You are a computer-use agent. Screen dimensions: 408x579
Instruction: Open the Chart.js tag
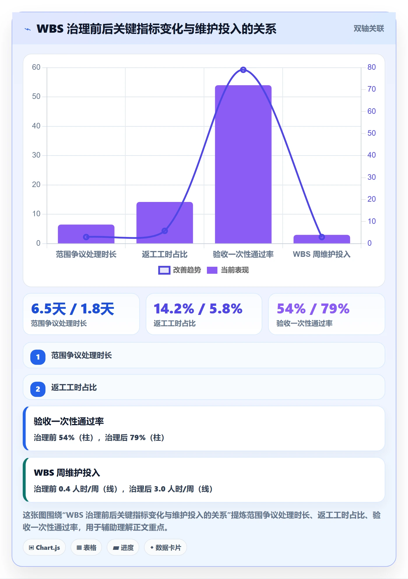(x=44, y=547)
